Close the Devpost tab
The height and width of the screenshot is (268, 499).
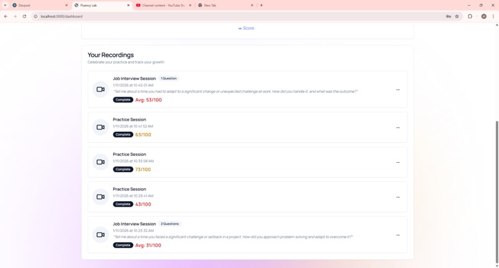(66, 5)
